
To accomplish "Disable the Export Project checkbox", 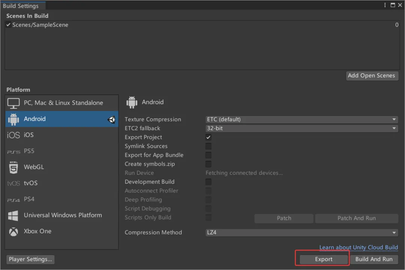I will click(208, 137).
